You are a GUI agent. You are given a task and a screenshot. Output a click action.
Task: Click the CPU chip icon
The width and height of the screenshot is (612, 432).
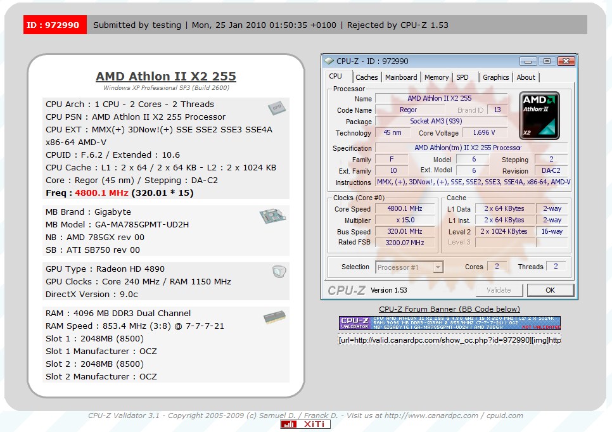coord(275,108)
